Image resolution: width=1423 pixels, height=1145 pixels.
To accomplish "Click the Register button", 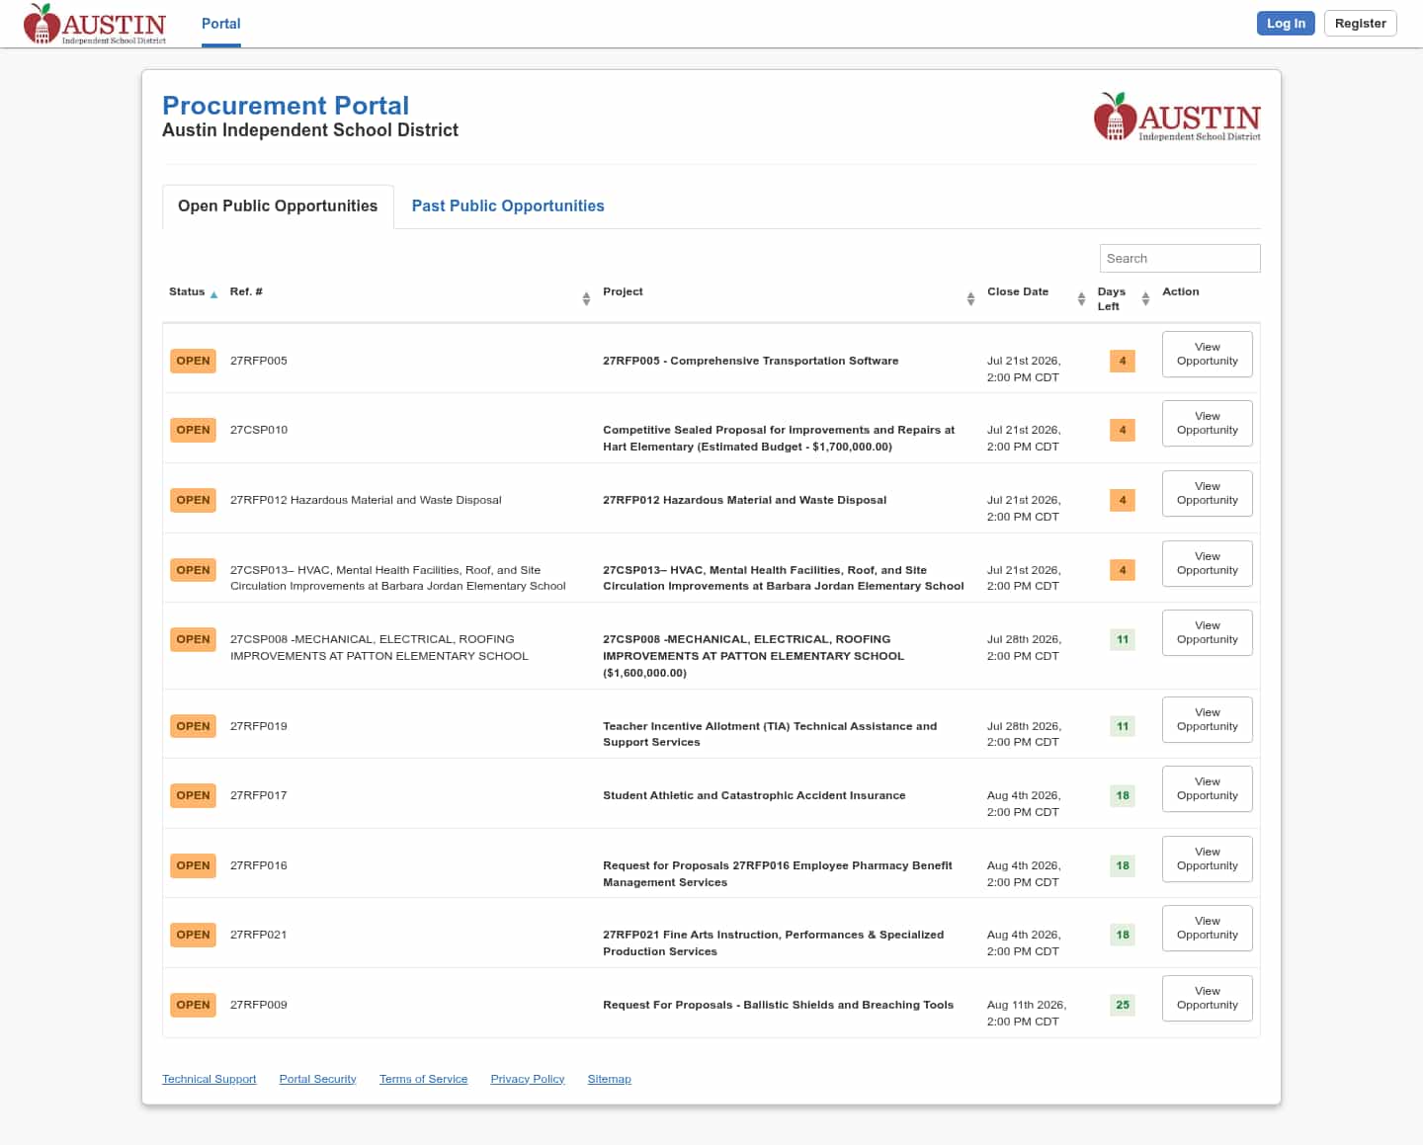I will click(x=1360, y=23).
